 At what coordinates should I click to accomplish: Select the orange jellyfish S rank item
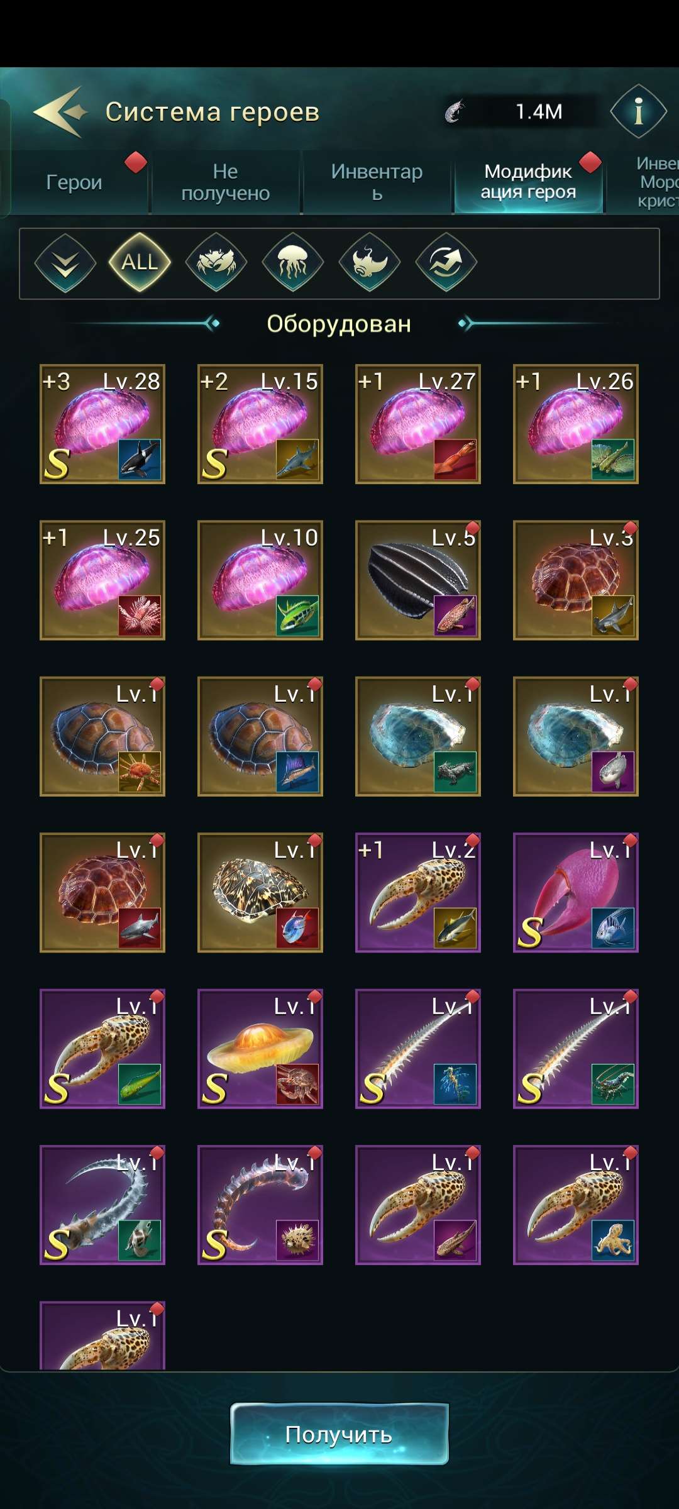tap(260, 1049)
